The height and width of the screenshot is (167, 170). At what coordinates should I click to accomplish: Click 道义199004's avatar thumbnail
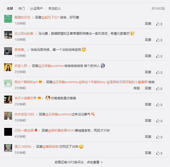point(8,148)
